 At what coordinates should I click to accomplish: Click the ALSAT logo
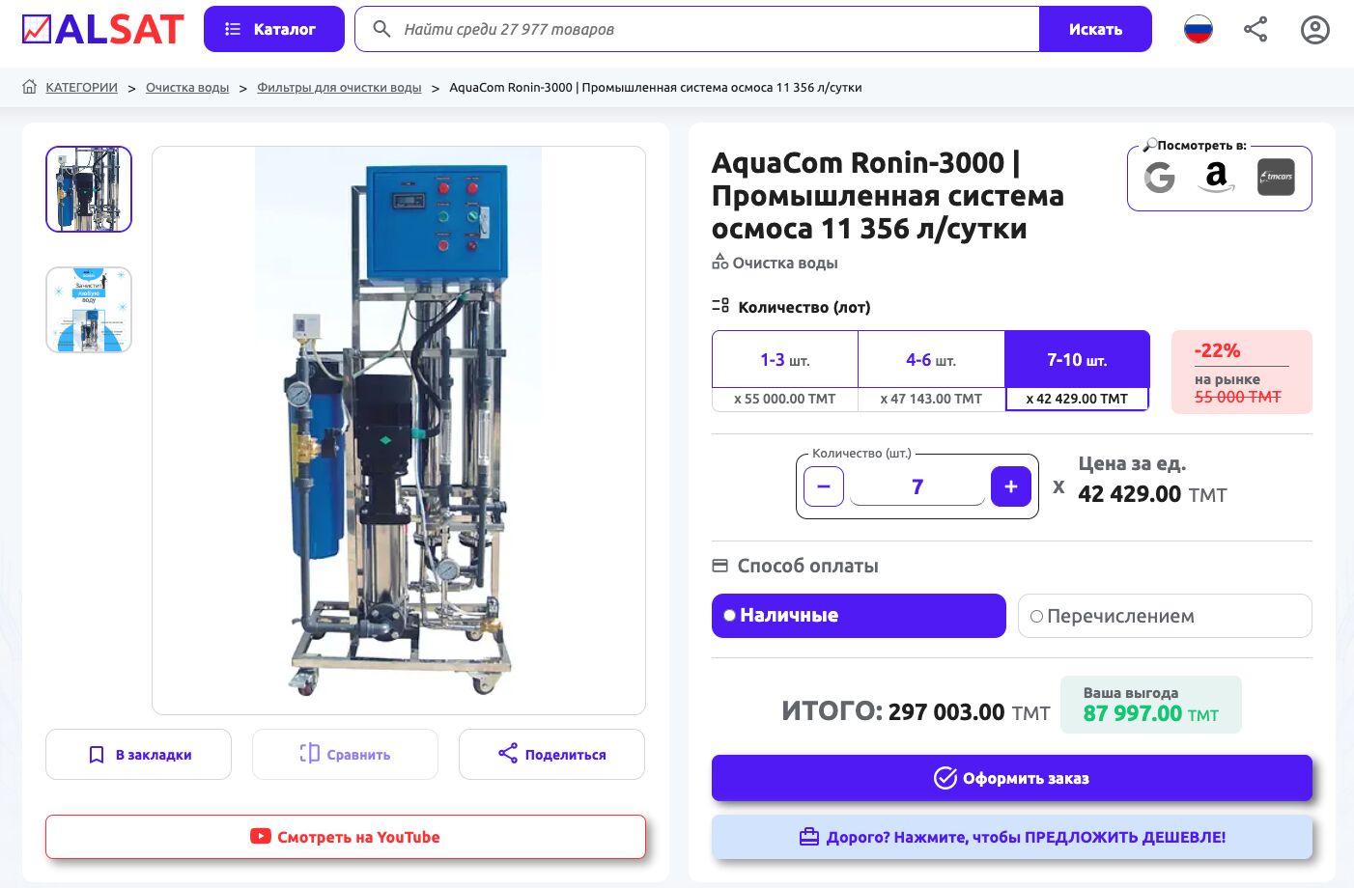102,29
